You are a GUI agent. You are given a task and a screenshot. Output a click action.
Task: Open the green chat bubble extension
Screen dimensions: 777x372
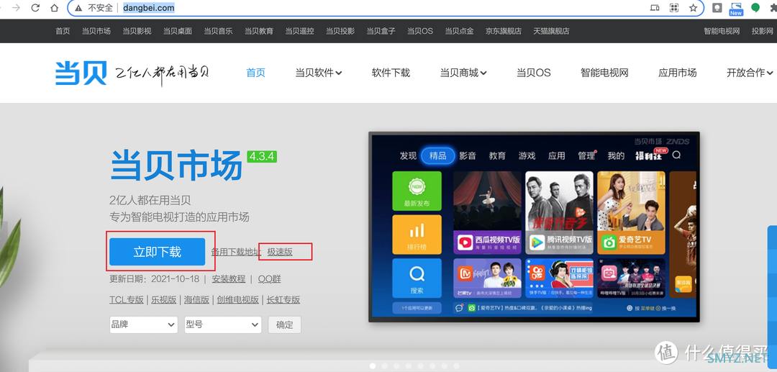pyautogui.click(x=755, y=8)
